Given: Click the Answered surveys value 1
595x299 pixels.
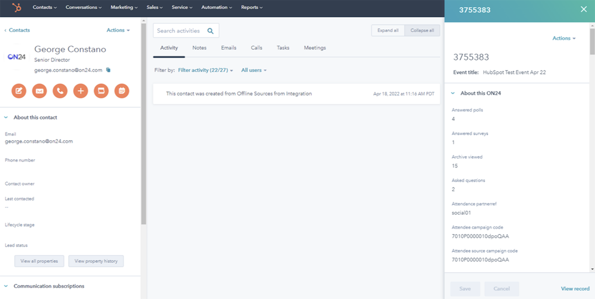Looking at the screenshot, I should 453,142.
